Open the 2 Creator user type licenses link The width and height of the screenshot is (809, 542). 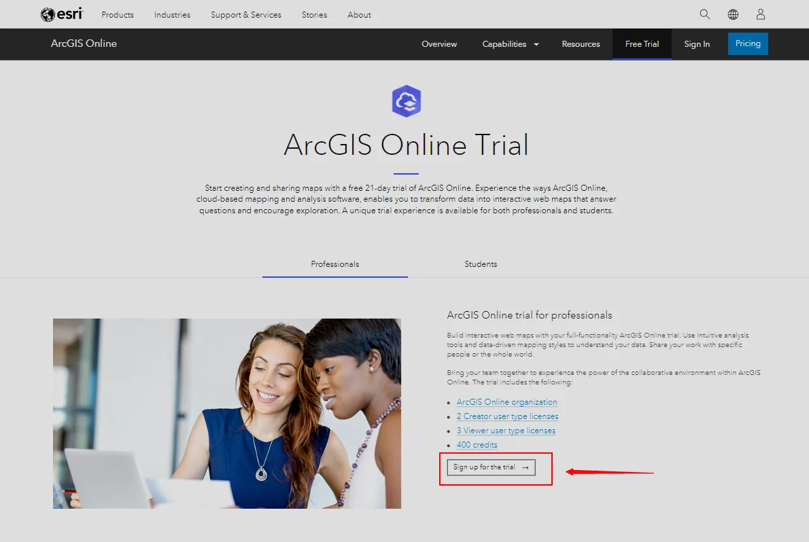click(x=507, y=416)
